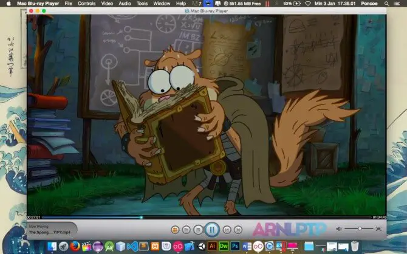Skip to the previous chapter
407x254 pixels.
point(226,230)
